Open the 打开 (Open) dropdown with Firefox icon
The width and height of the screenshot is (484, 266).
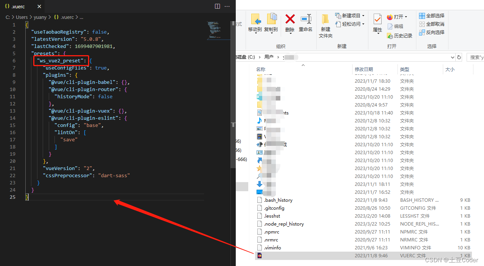click(397, 17)
